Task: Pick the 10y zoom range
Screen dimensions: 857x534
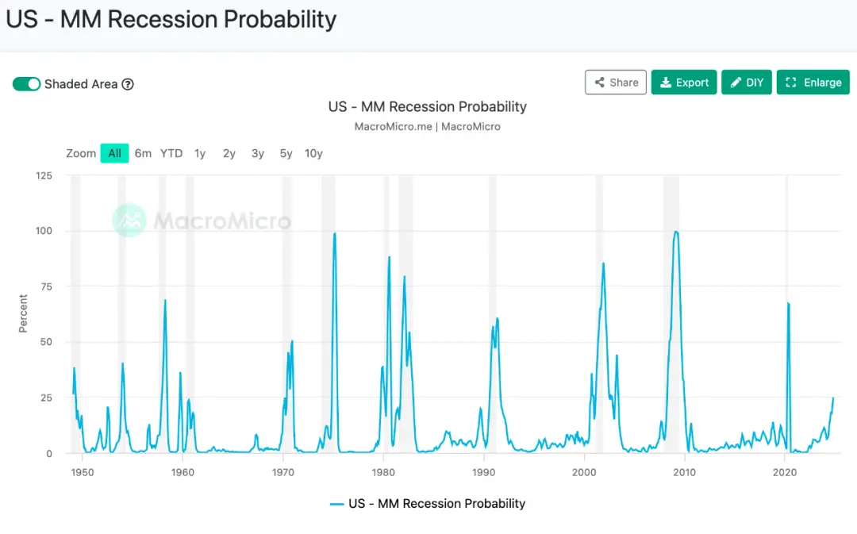Action: [x=313, y=153]
